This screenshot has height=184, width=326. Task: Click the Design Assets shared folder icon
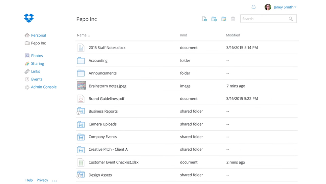click(x=81, y=175)
